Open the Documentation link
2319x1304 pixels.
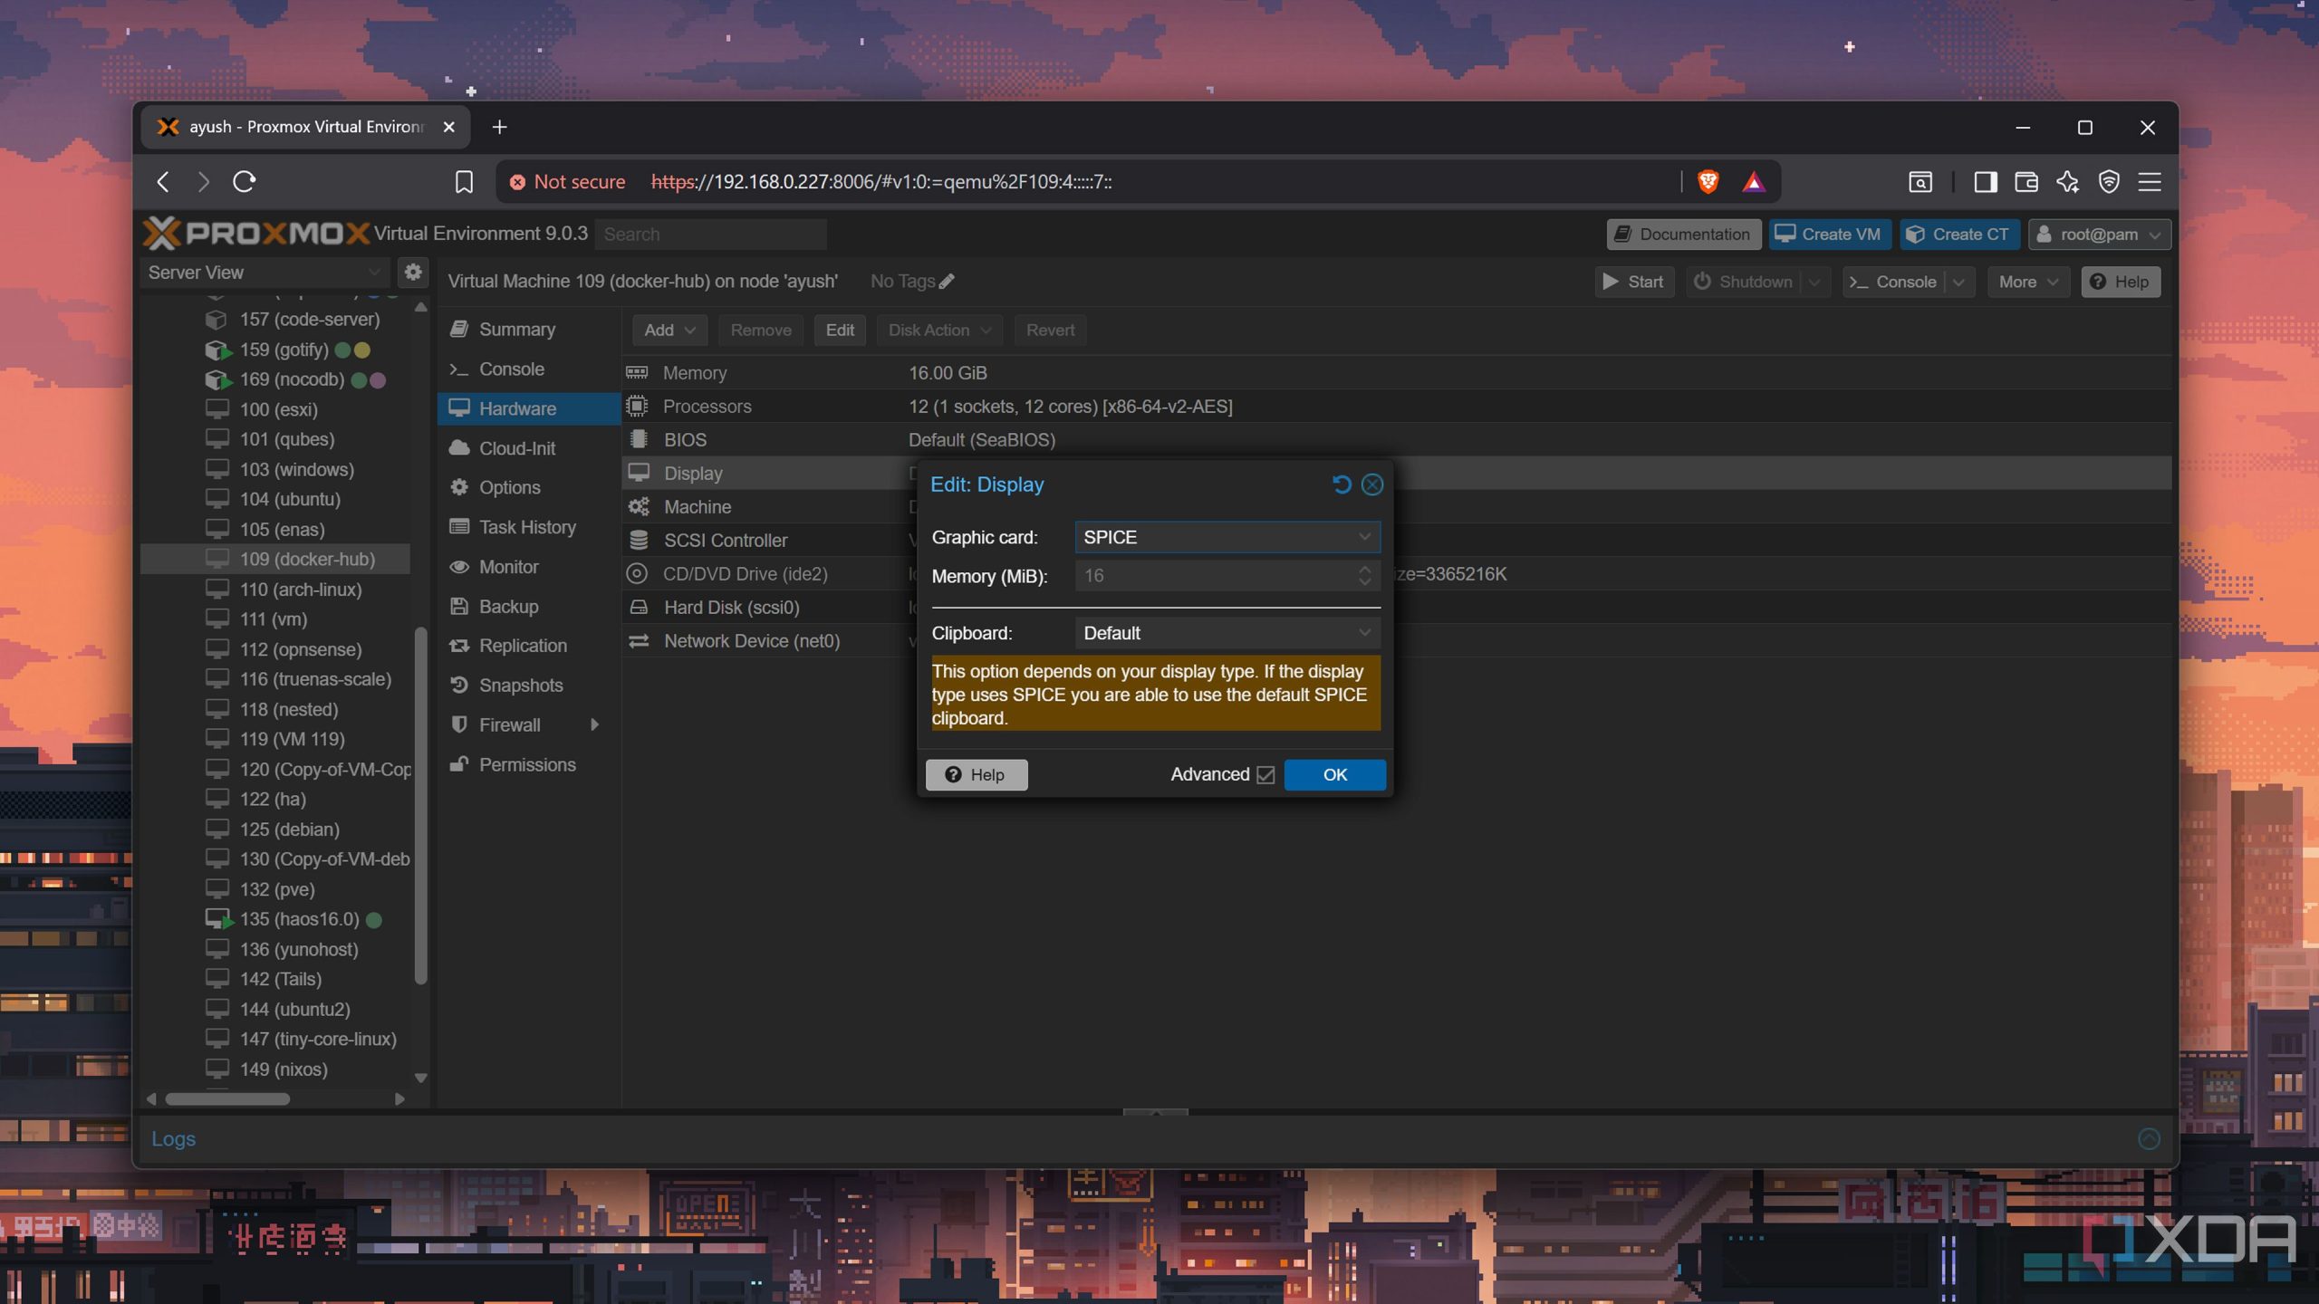1683,235
